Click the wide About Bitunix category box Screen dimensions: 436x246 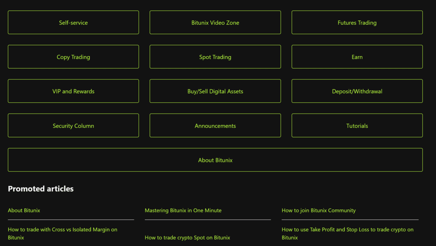click(215, 161)
